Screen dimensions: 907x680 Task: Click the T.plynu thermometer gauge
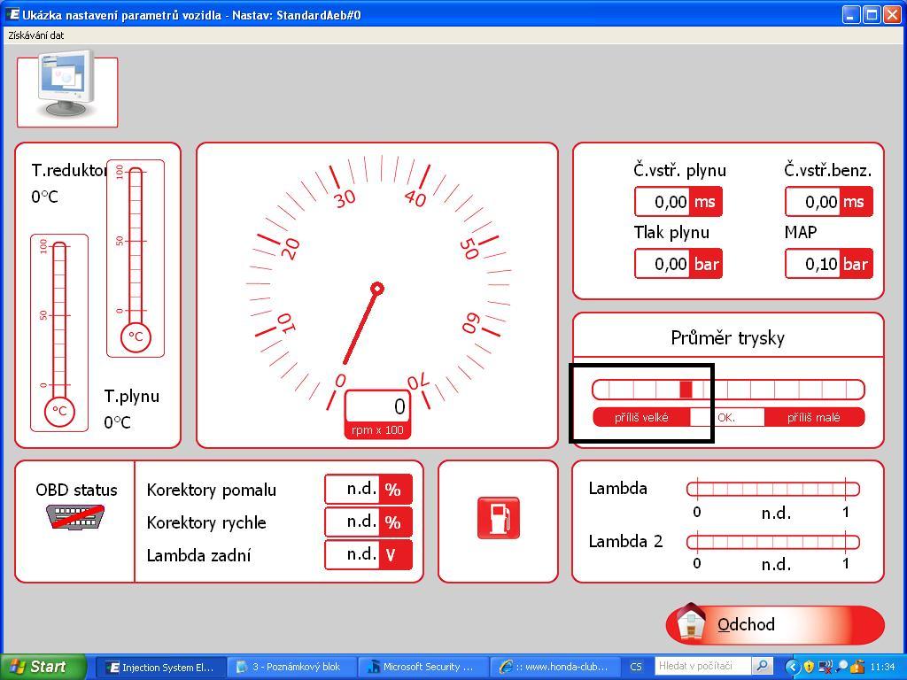click(x=136, y=258)
